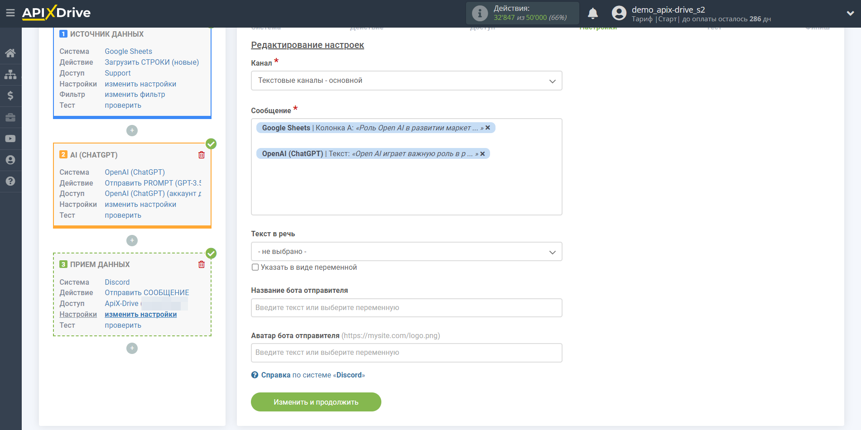Add step after data source block
This screenshot has width=861, height=430.
point(132,130)
